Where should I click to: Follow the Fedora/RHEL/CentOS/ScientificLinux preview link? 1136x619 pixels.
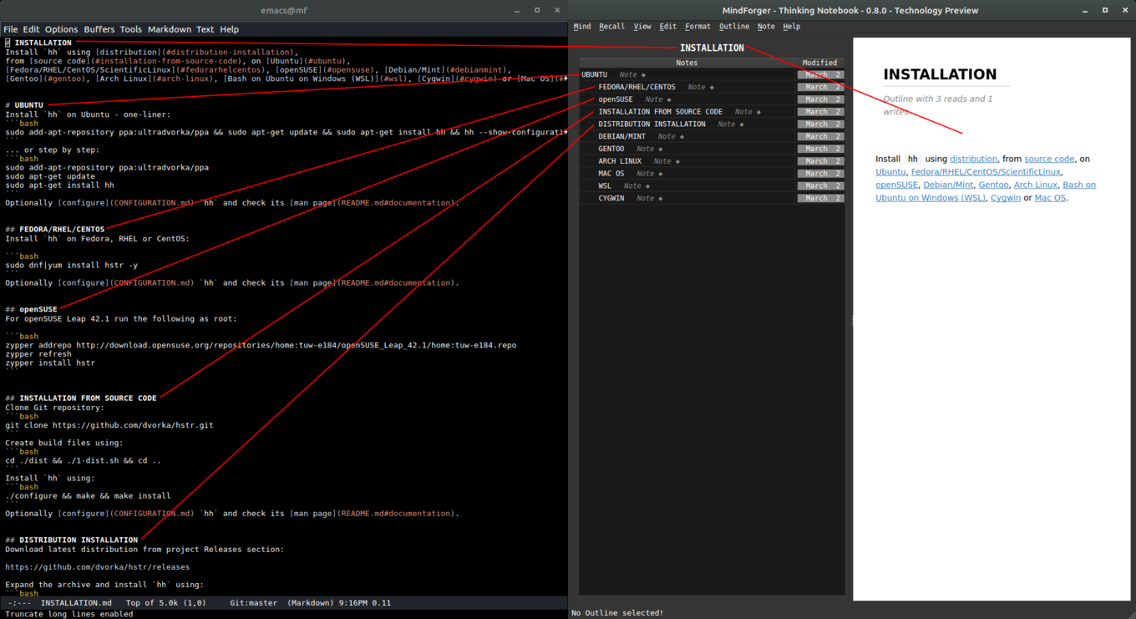tap(986, 172)
